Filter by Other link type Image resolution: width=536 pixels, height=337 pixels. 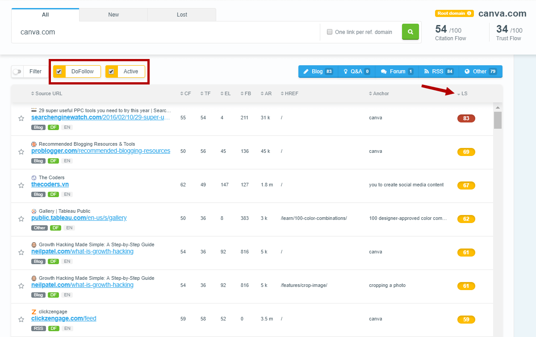[481, 72]
